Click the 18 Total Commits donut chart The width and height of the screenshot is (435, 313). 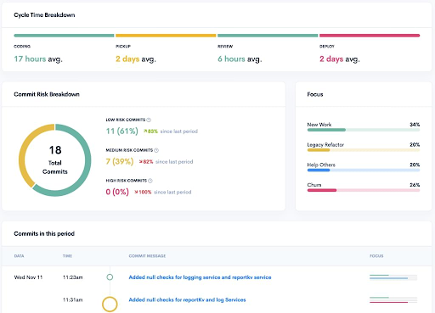tap(55, 160)
